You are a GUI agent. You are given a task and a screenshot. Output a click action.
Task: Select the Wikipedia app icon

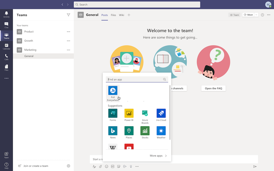tap(113, 147)
